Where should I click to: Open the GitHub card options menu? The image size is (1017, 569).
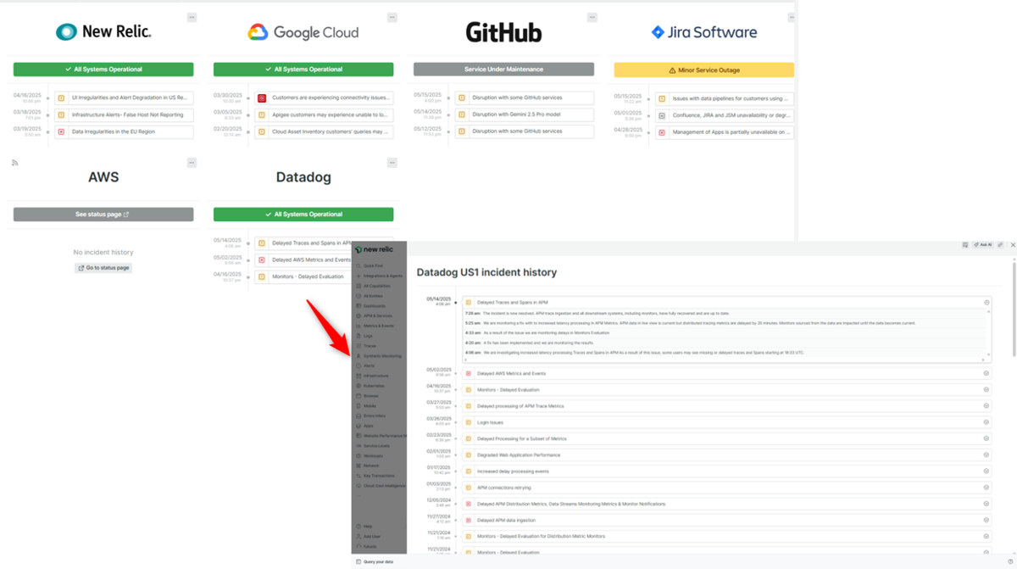click(x=592, y=17)
